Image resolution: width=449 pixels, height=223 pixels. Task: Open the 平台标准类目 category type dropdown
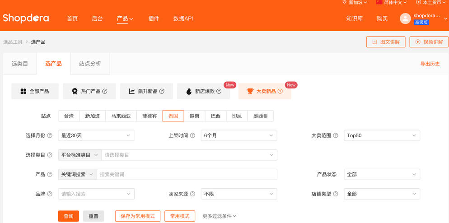[x=80, y=155]
